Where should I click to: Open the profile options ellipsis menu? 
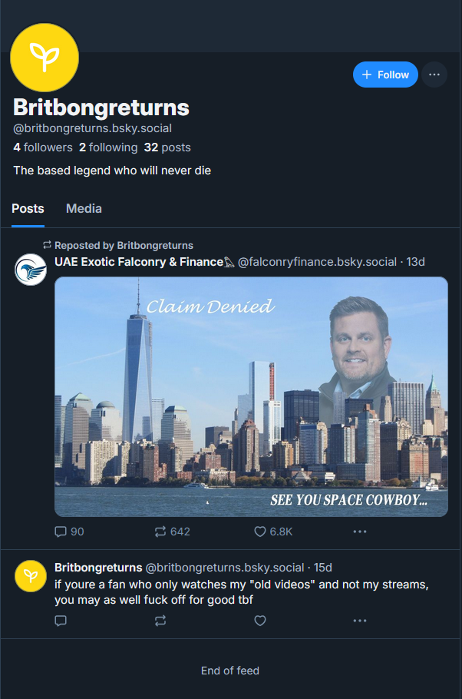tap(434, 75)
